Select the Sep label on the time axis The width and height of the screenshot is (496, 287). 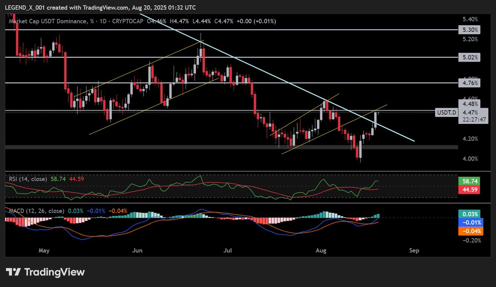click(414, 250)
